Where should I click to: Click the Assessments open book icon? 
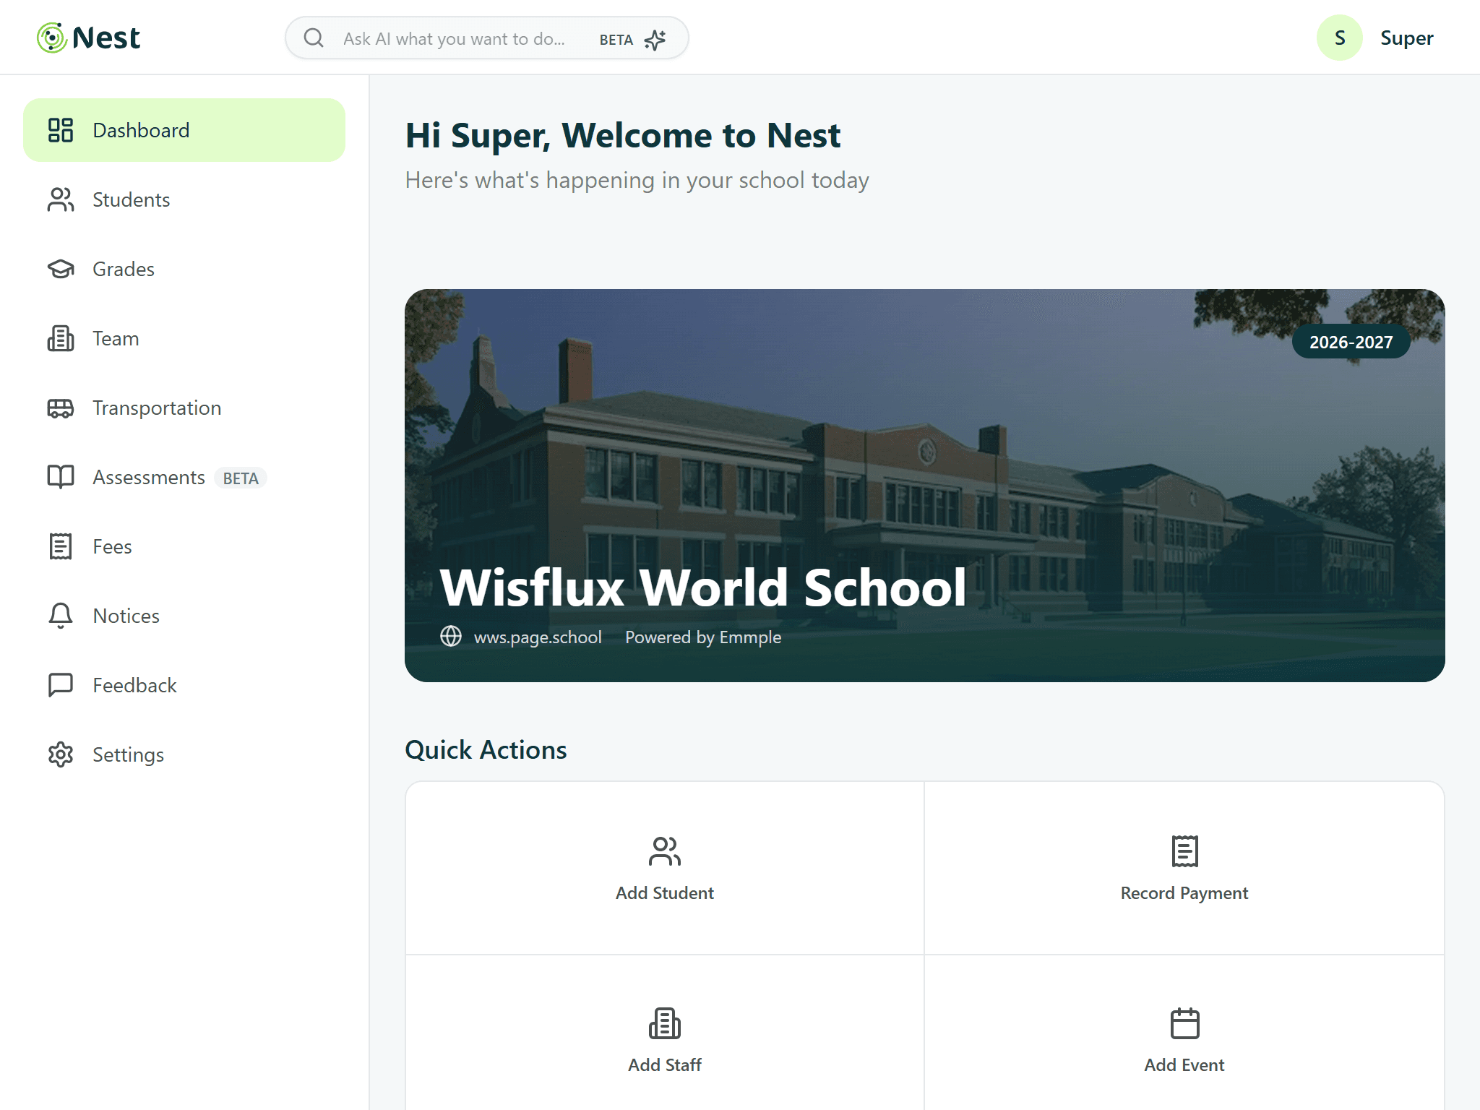click(61, 477)
